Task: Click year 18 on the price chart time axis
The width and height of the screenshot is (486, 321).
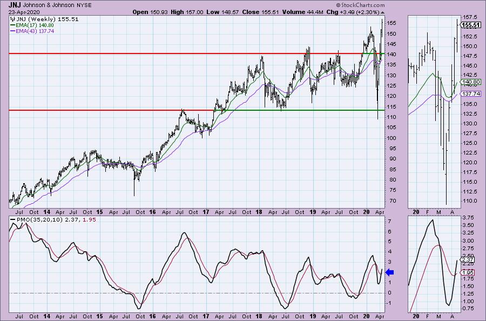Action: (x=259, y=212)
